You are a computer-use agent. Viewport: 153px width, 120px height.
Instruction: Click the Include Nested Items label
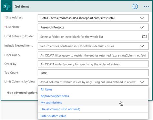pyautogui.click(x=18, y=46)
